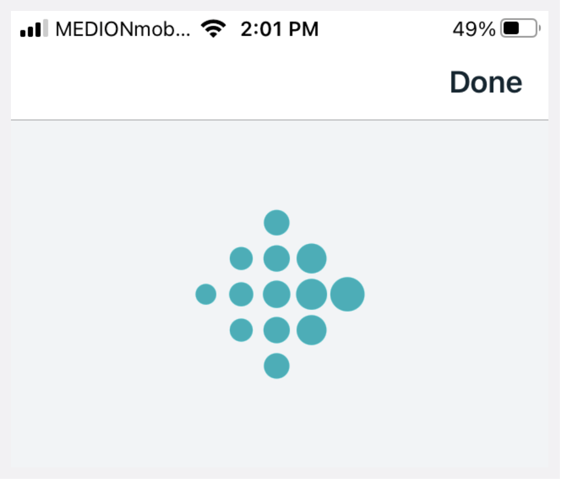
Task: Tap the Done button
Action: (x=486, y=83)
